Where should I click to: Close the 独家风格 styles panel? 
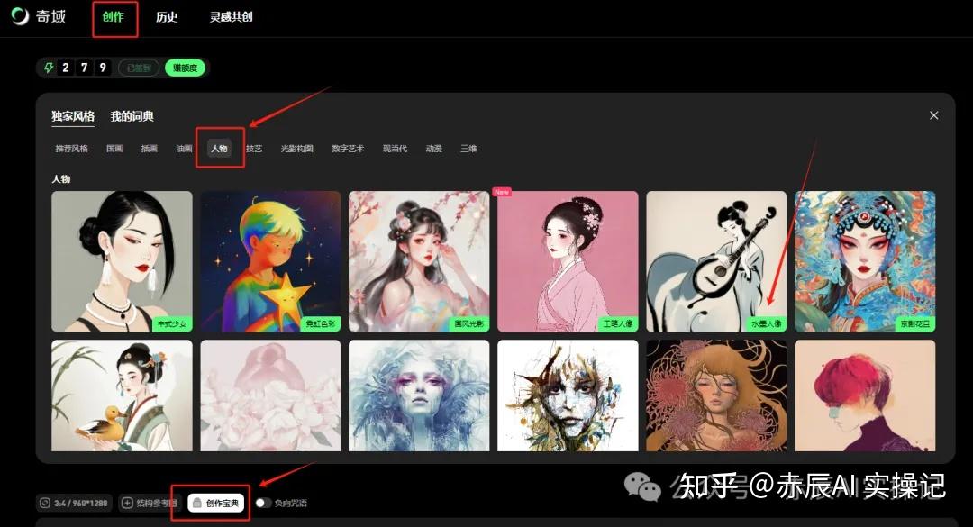934,115
